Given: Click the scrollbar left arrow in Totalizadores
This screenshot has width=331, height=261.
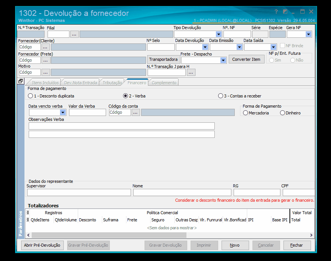Looking at the screenshot, I should tap(28, 235).
